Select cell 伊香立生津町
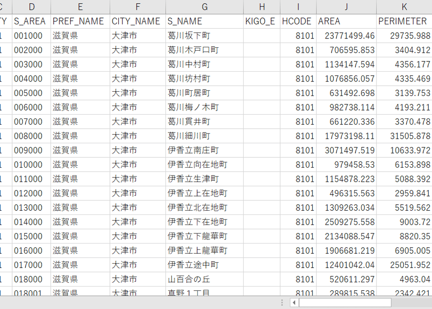 tap(204, 179)
